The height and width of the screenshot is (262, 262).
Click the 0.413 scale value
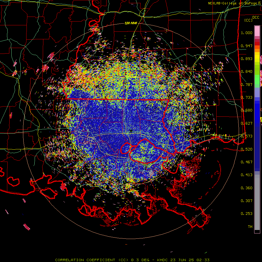tap(247, 175)
